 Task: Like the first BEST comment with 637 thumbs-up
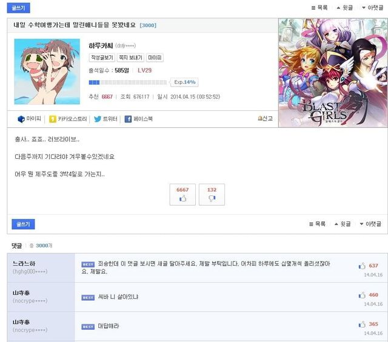[362, 266]
